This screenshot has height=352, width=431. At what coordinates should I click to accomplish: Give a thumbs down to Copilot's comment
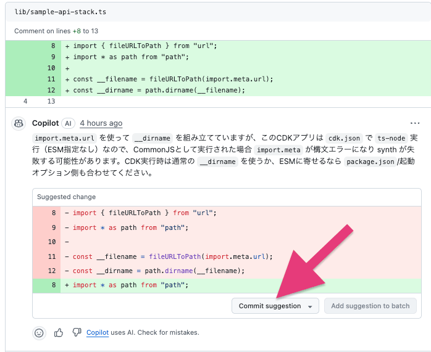77,333
